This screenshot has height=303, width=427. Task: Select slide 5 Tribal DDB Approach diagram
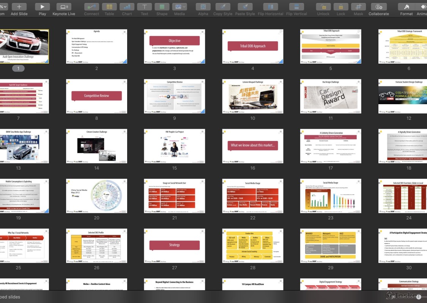click(x=331, y=47)
